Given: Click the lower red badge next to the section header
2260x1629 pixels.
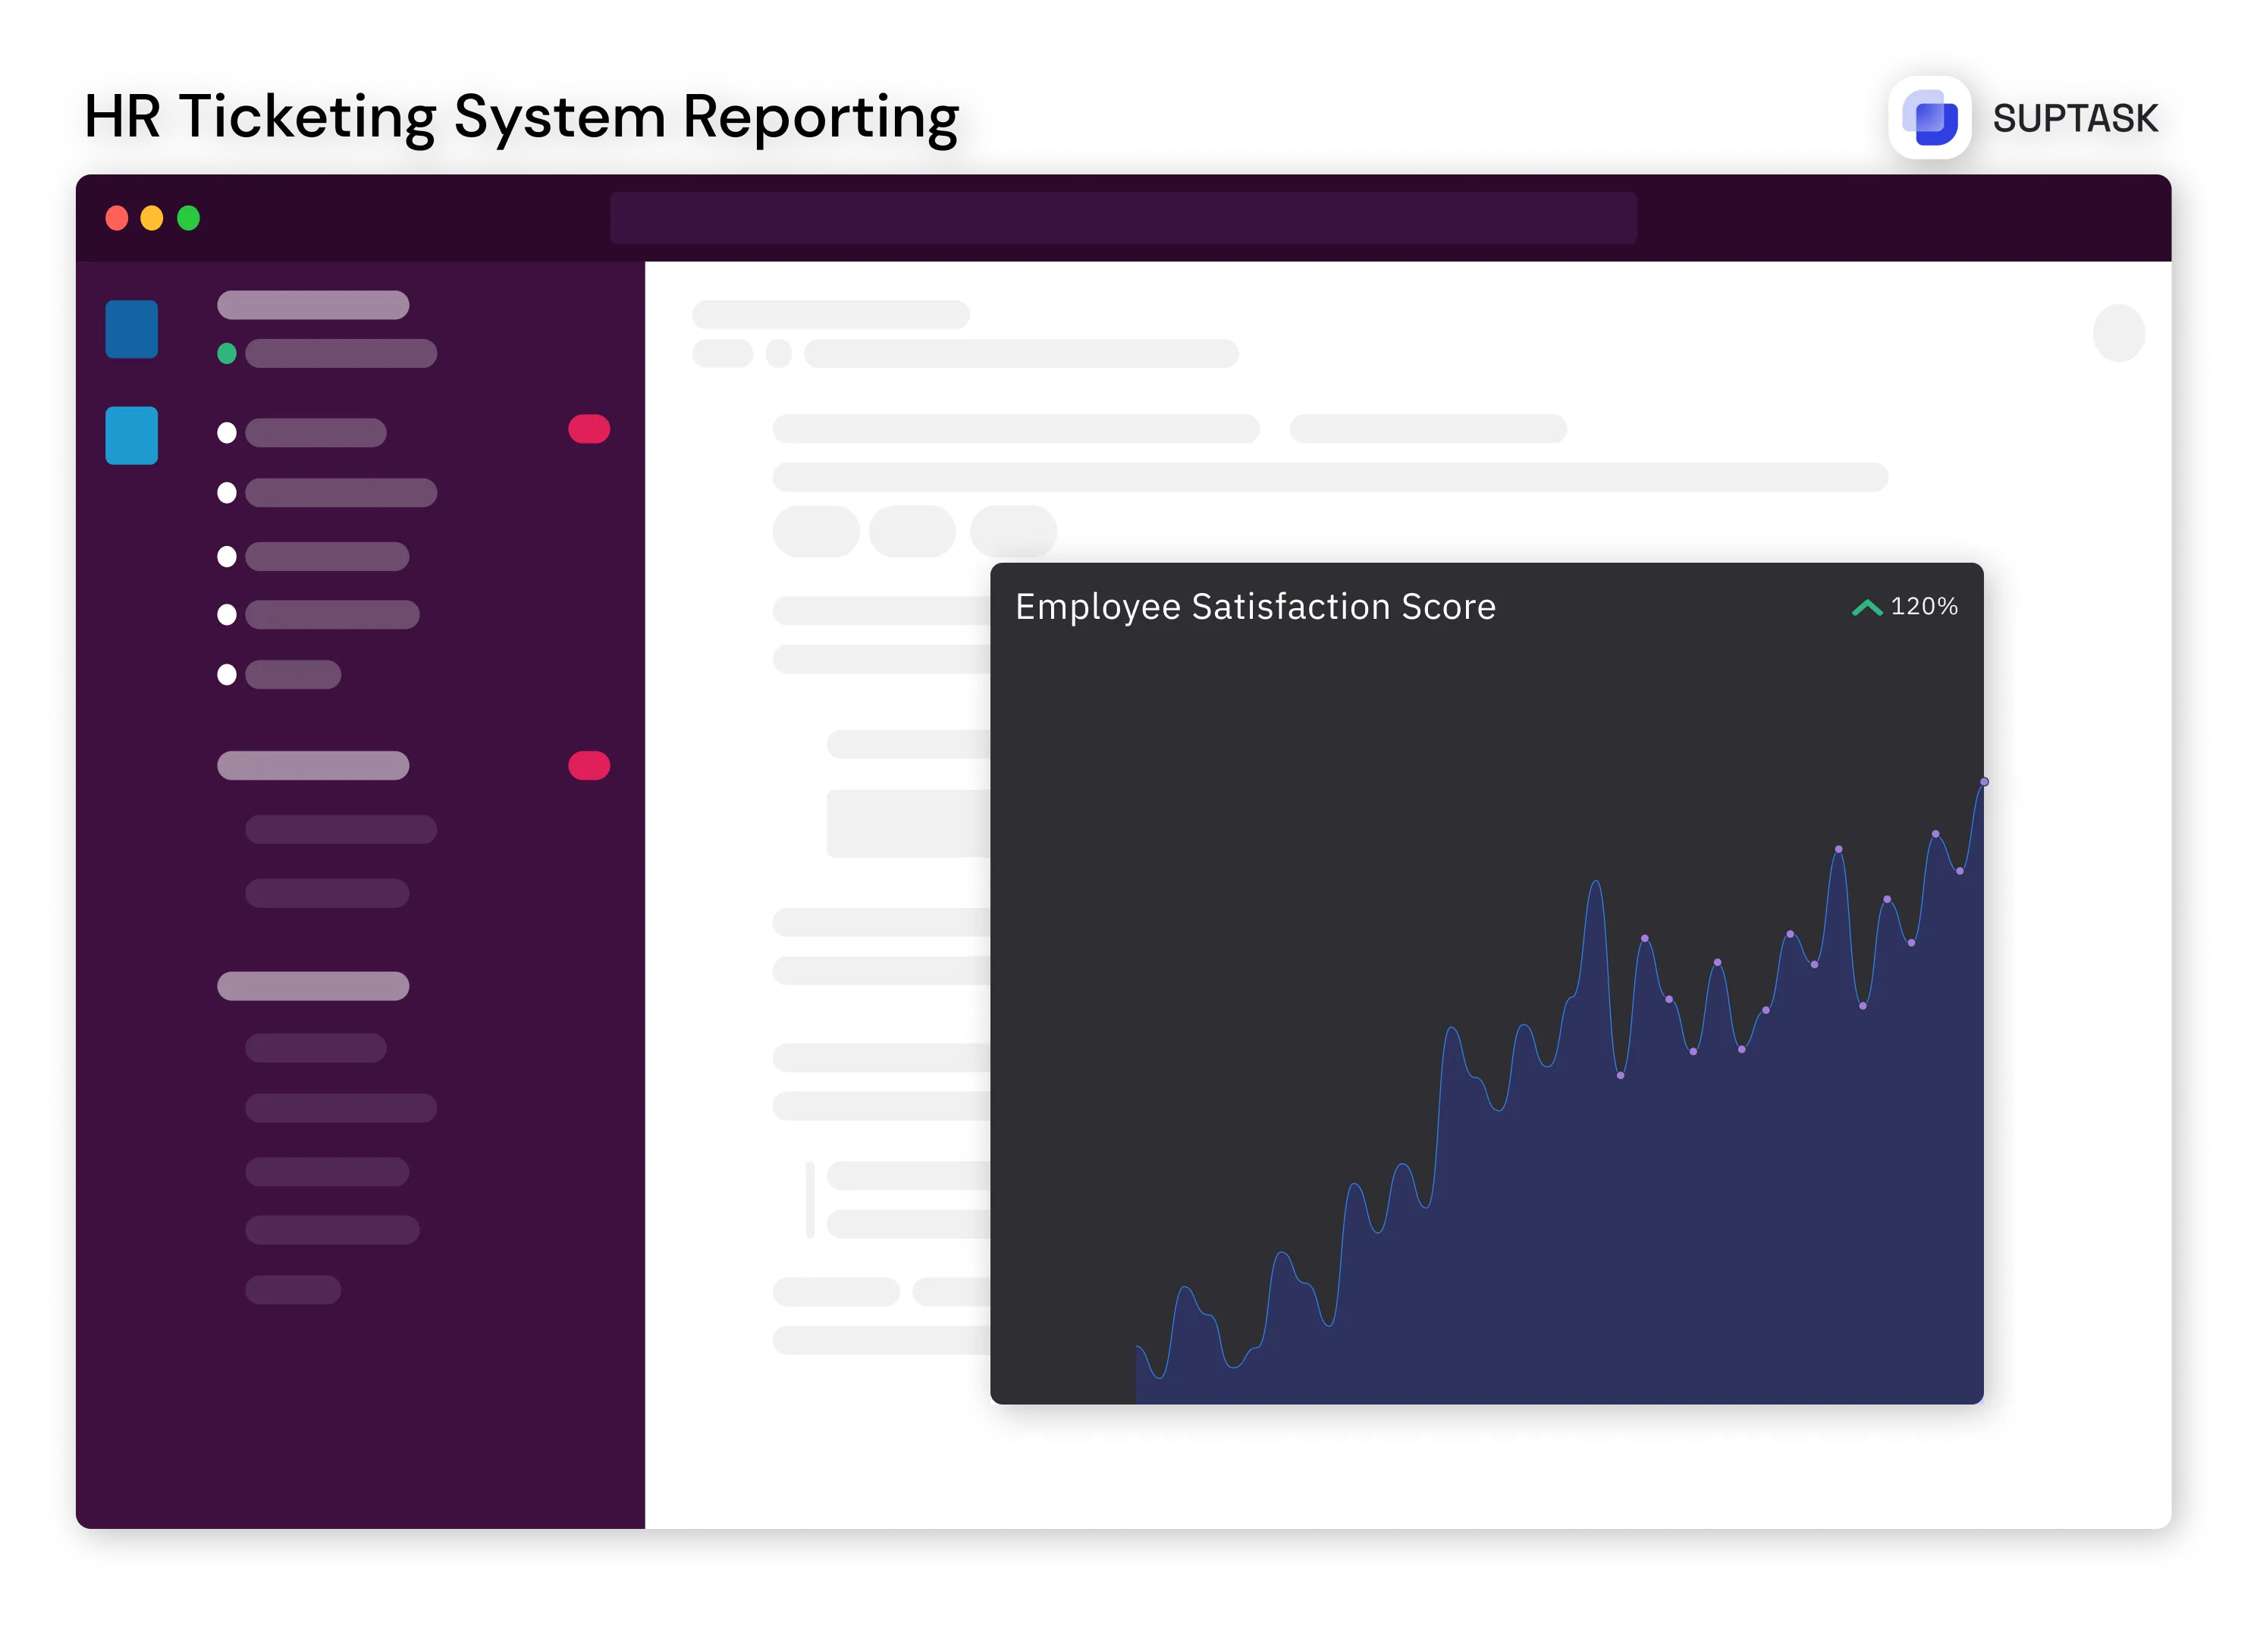Looking at the screenshot, I should (589, 764).
